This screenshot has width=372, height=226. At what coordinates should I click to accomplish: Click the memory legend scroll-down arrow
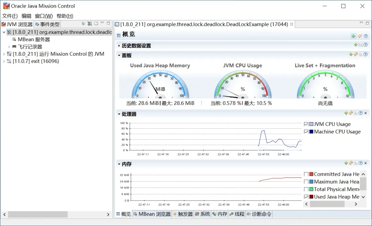363,197
